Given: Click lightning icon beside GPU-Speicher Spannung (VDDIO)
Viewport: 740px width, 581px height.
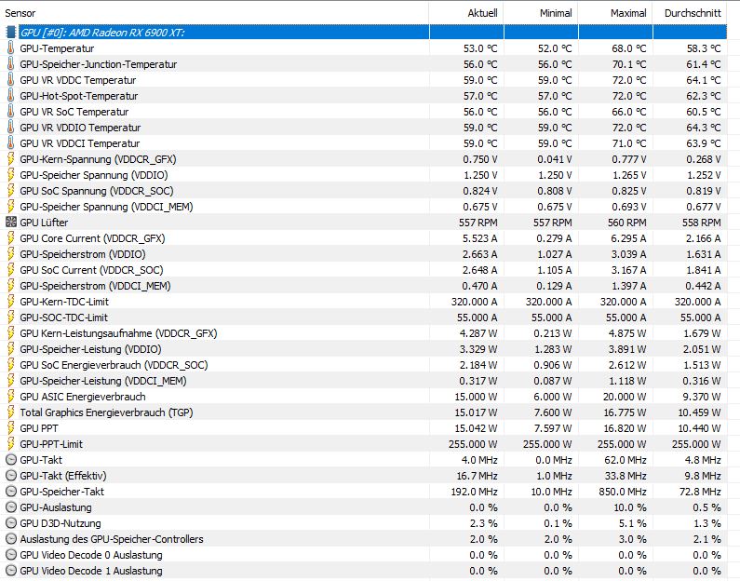Looking at the screenshot, I should [x=11, y=175].
